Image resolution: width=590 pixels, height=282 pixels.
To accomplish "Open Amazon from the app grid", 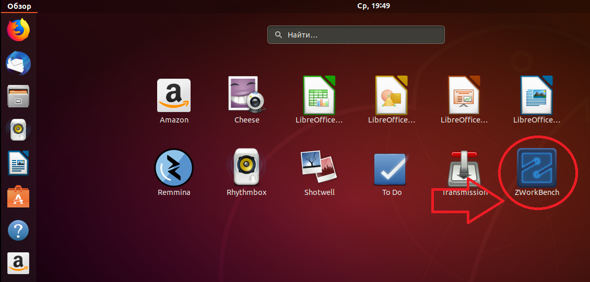I will click(x=174, y=95).
